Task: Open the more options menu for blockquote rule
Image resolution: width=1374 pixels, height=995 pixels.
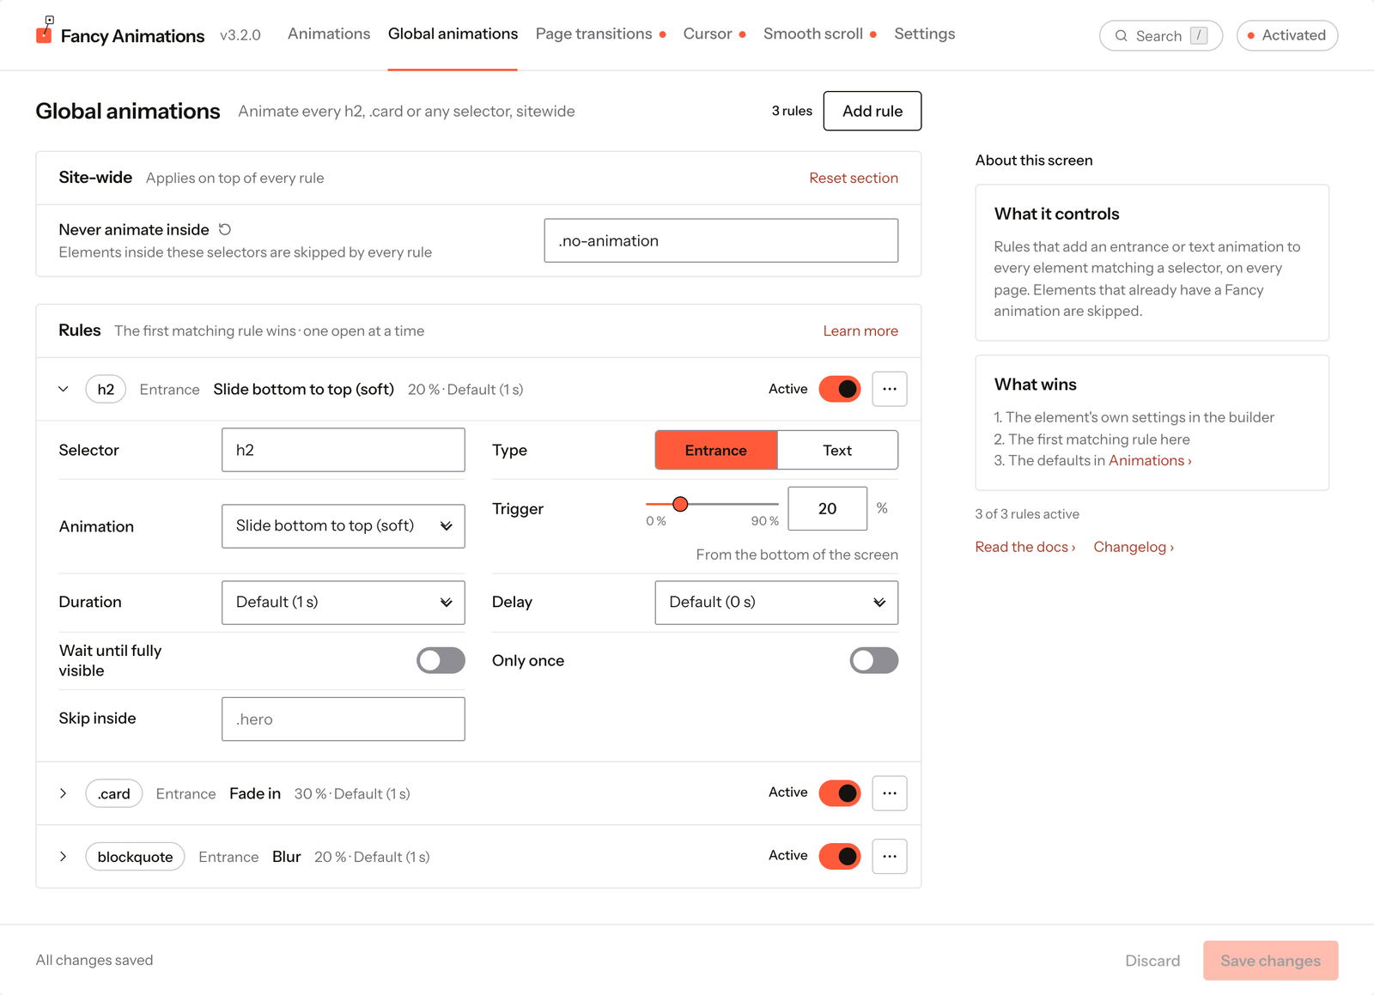Action: click(890, 856)
